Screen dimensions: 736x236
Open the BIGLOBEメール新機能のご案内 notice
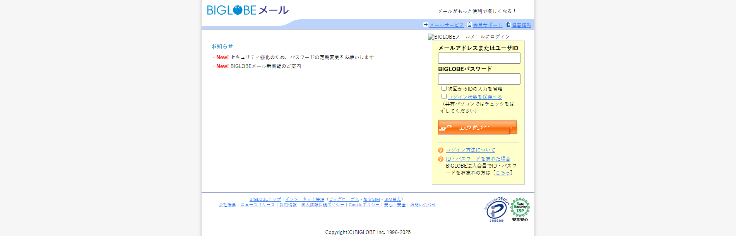point(266,66)
